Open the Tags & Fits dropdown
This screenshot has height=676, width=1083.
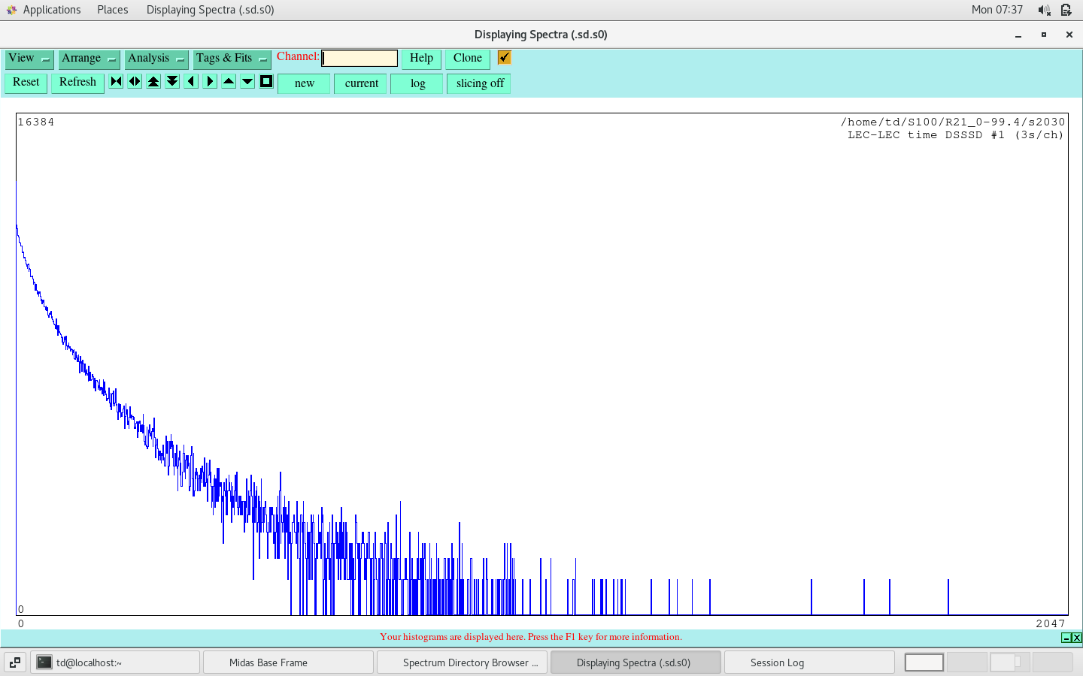pos(232,59)
